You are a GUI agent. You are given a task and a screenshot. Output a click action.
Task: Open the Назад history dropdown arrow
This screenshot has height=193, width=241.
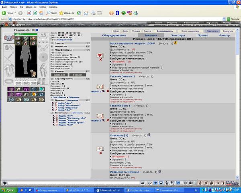pos(15,13)
